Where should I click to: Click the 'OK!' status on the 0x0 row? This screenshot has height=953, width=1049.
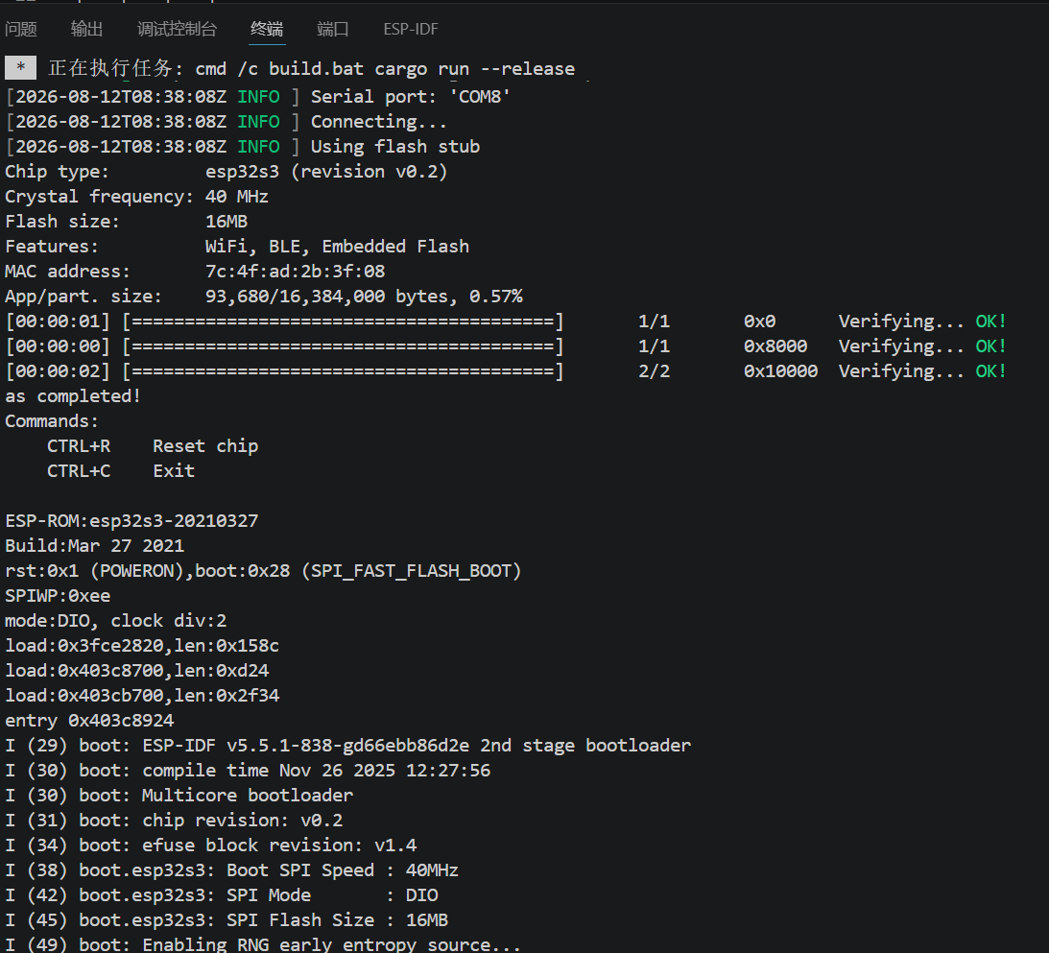click(x=990, y=322)
